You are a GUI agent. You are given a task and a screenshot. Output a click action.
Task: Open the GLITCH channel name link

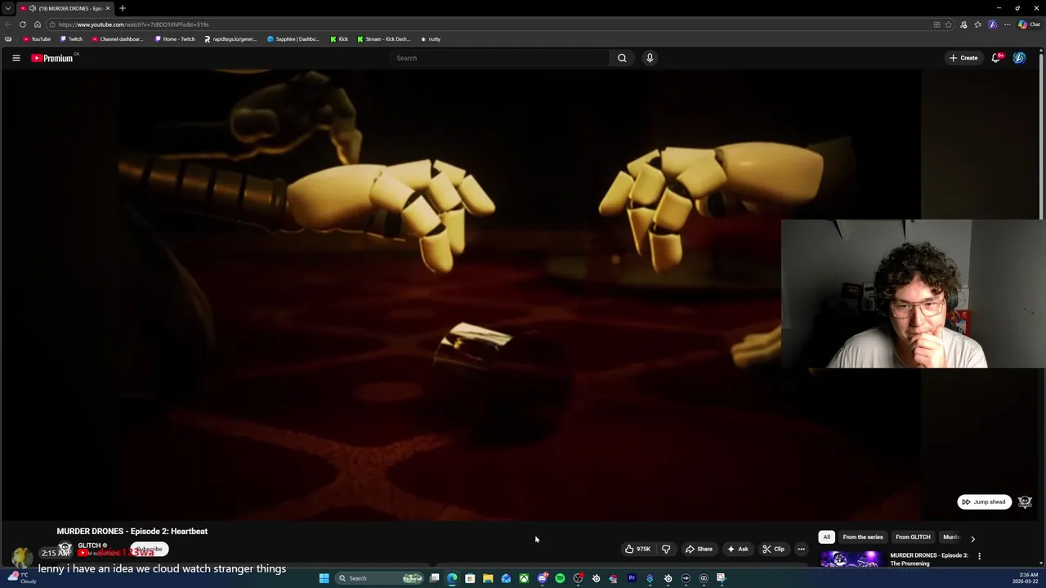tap(89, 546)
